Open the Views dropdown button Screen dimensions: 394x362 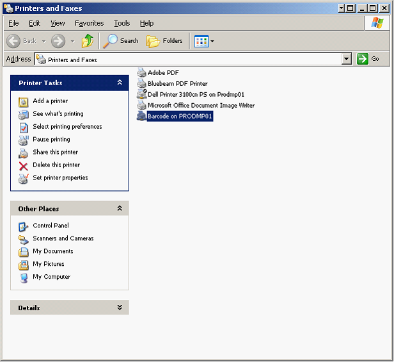(204, 41)
